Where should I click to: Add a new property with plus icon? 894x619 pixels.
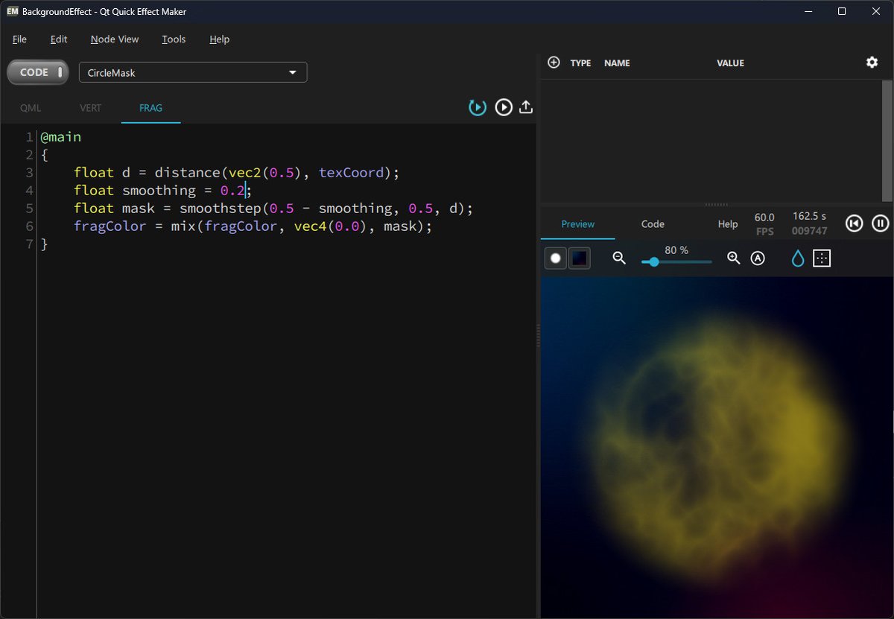[554, 63]
